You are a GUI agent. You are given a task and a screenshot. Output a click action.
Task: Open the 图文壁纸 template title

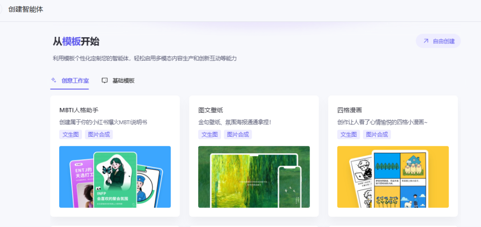pos(211,110)
